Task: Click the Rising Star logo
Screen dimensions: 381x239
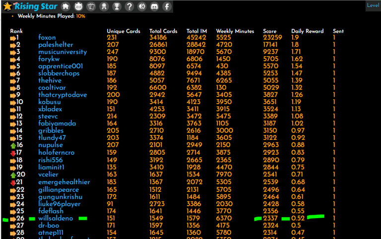Action: [30, 6]
